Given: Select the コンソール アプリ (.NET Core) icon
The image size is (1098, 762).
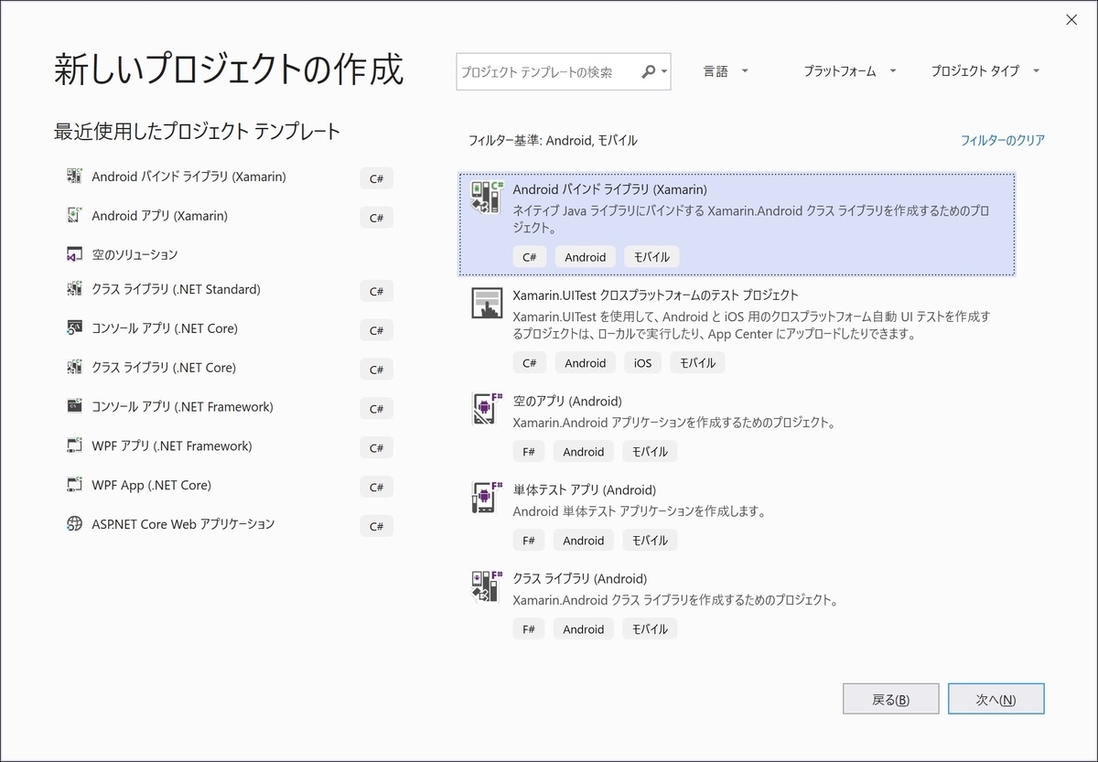Looking at the screenshot, I should click(74, 330).
